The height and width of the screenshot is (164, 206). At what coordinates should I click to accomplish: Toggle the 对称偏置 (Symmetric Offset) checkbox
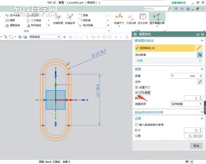point(136,93)
